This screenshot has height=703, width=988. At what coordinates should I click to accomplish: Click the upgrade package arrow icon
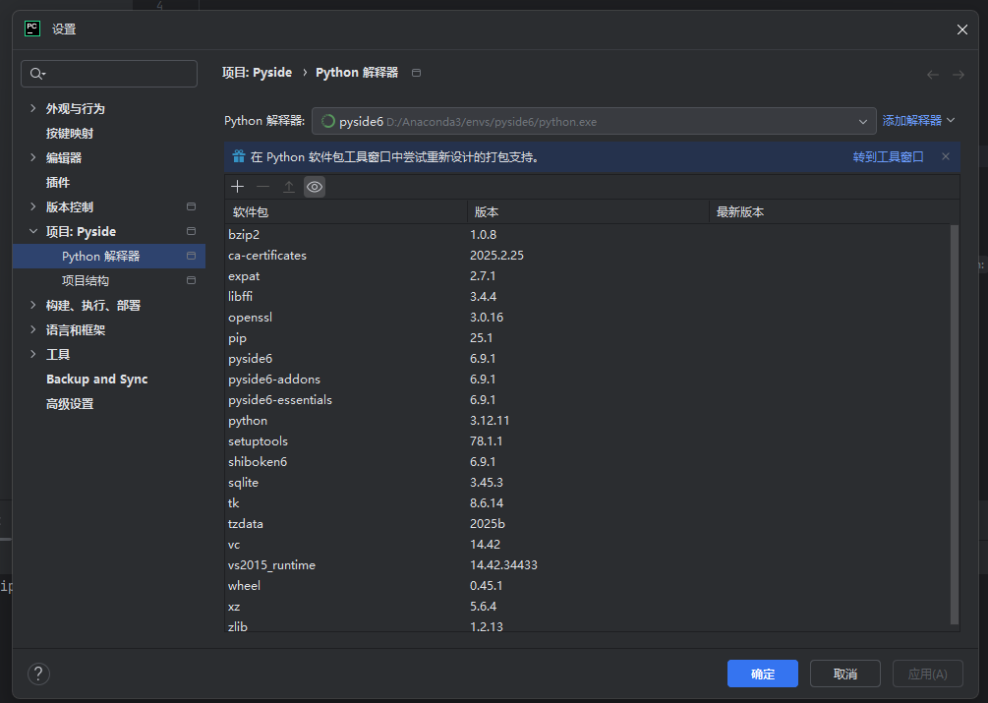pos(289,187)
